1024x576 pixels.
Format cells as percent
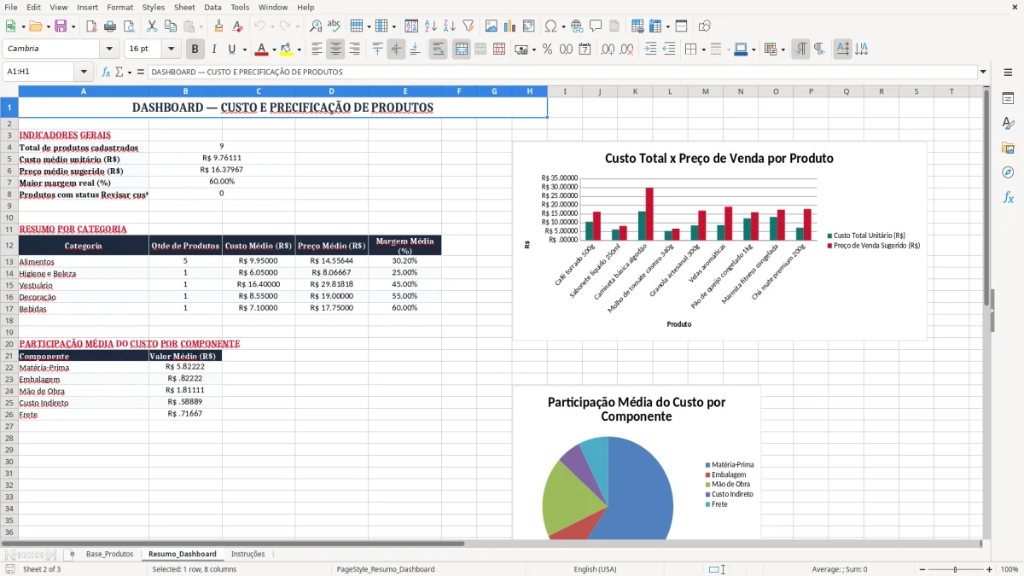(547, 49)
